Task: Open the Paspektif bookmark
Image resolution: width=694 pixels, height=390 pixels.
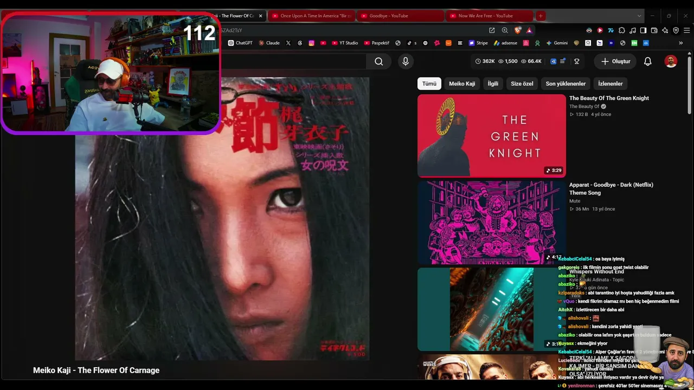Action: coord(377,43)
